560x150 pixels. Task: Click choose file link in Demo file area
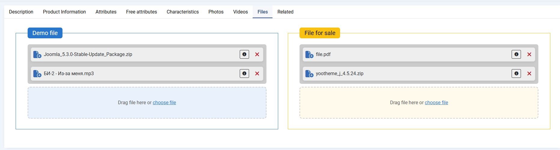coord(164,103)
